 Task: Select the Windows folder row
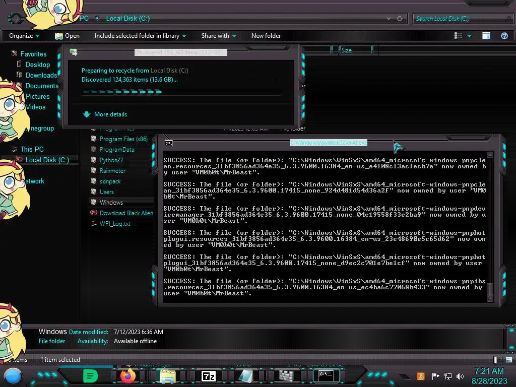click(x=122, y=202)
